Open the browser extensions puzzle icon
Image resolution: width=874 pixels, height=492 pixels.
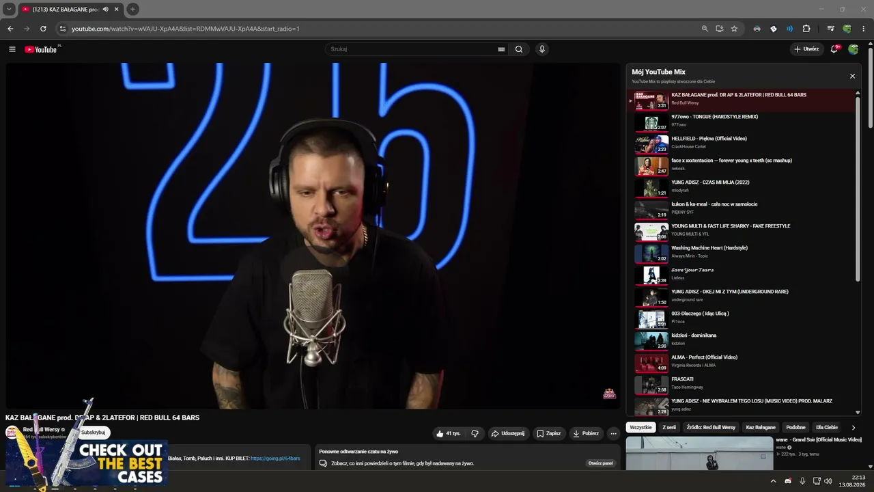click(x=806, y=29)
